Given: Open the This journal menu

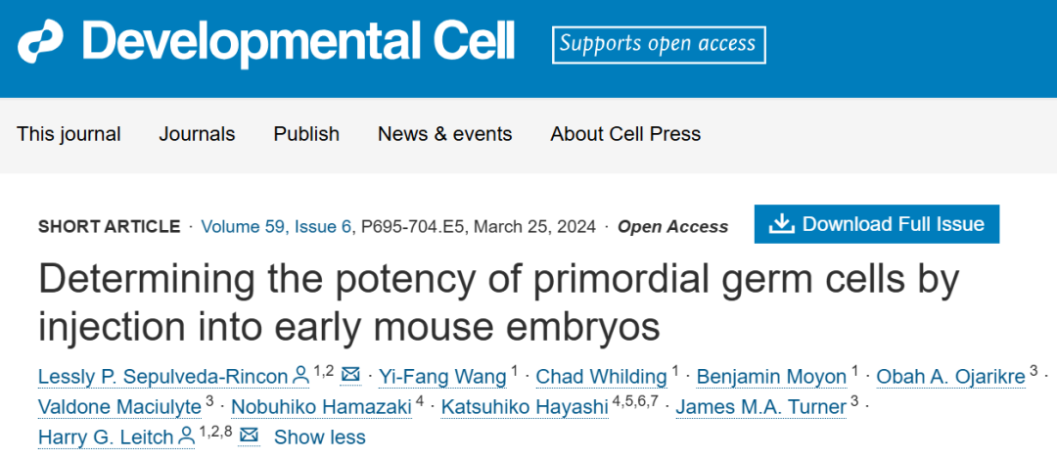Looking at the screenshot, I should (x=69, y=134).
